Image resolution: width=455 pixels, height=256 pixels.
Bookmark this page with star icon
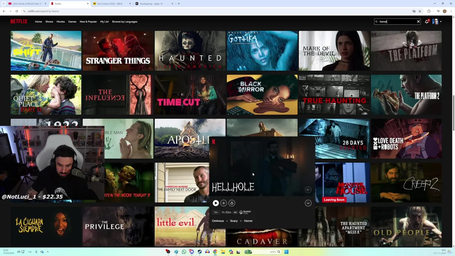(420, 11)
